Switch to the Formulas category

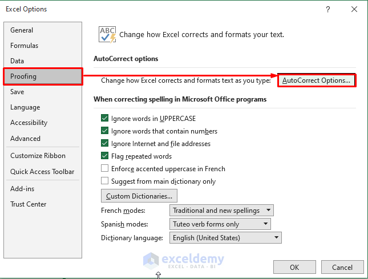[25, 46]
